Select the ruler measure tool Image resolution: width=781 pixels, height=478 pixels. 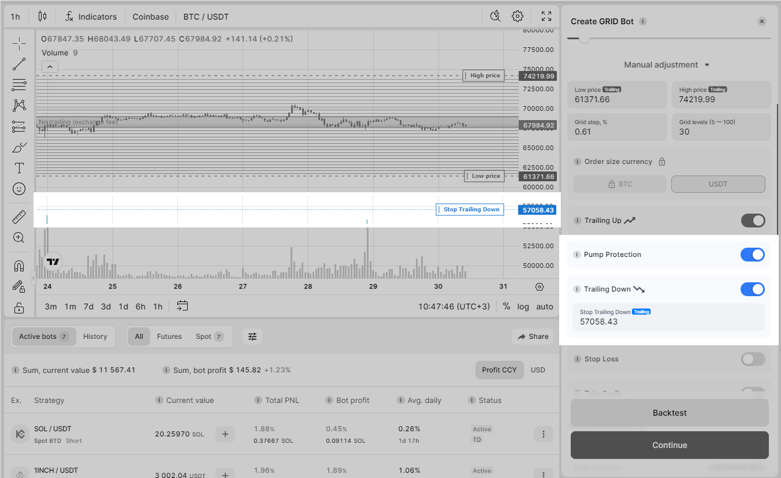[19, 217]
